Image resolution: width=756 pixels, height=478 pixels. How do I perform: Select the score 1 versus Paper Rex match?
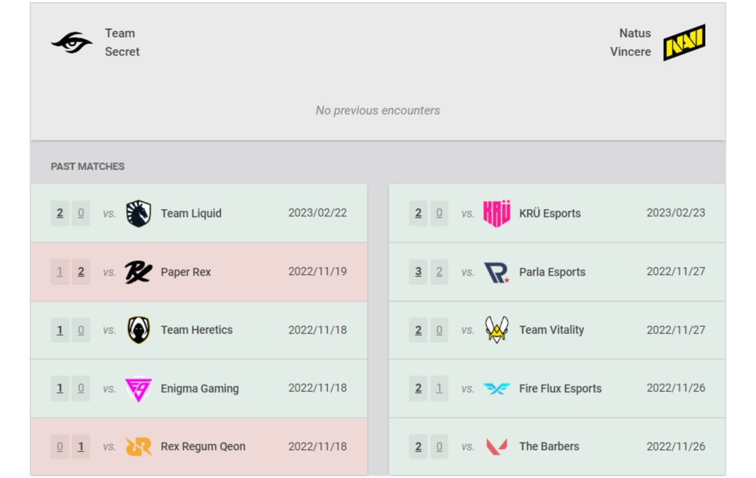59,271
